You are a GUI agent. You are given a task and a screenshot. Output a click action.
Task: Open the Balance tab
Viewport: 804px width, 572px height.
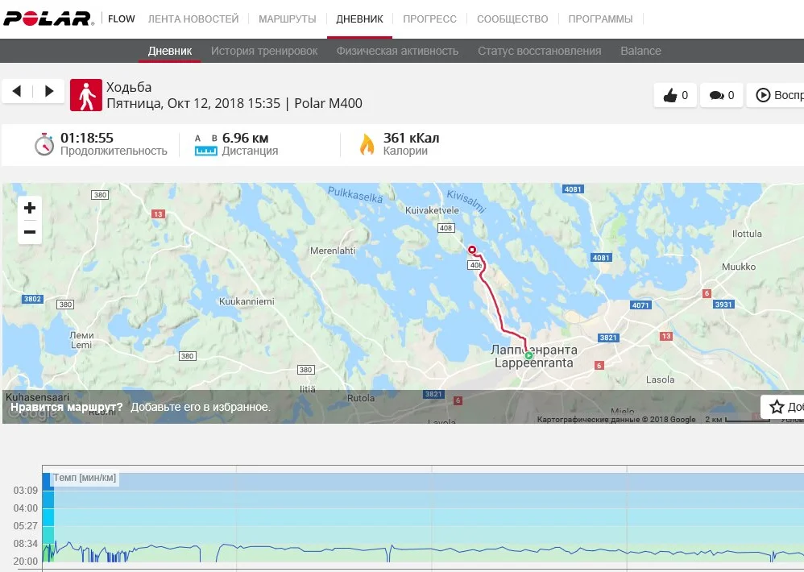(640, 51)
